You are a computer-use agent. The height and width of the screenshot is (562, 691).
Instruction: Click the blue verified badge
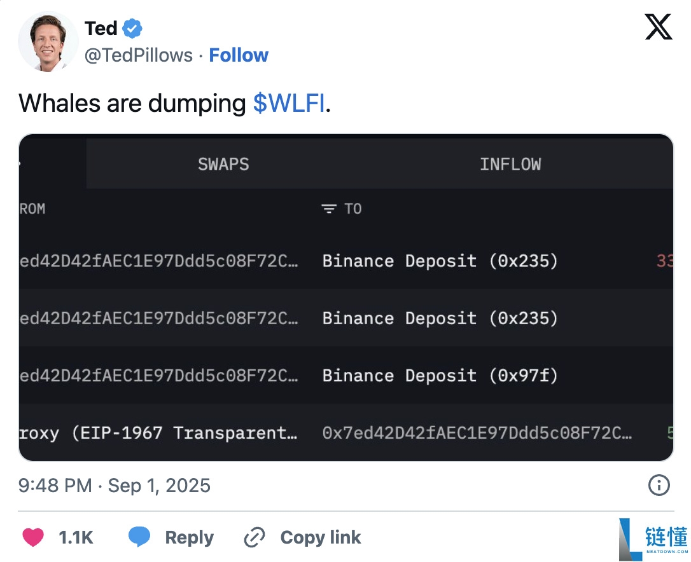[132, 29]
